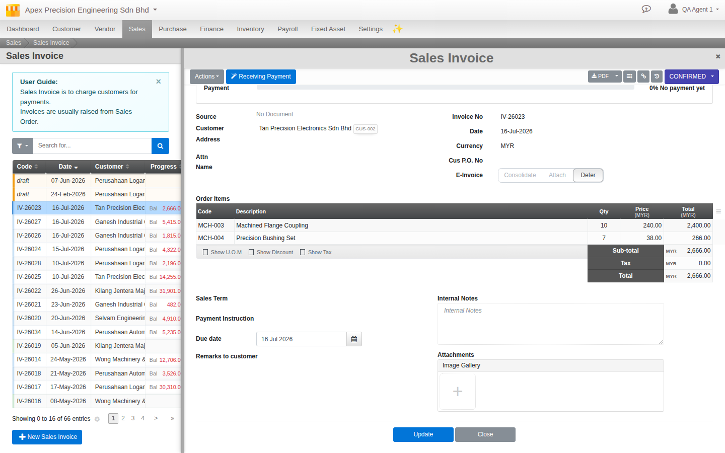Click the Due date input field
Image resolution: width=725 pixels, height=453 pixels.
tap(302, 339)
